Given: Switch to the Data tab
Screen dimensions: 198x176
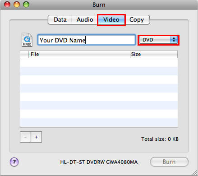Looking at the screenshot, I should pos(60,20).
